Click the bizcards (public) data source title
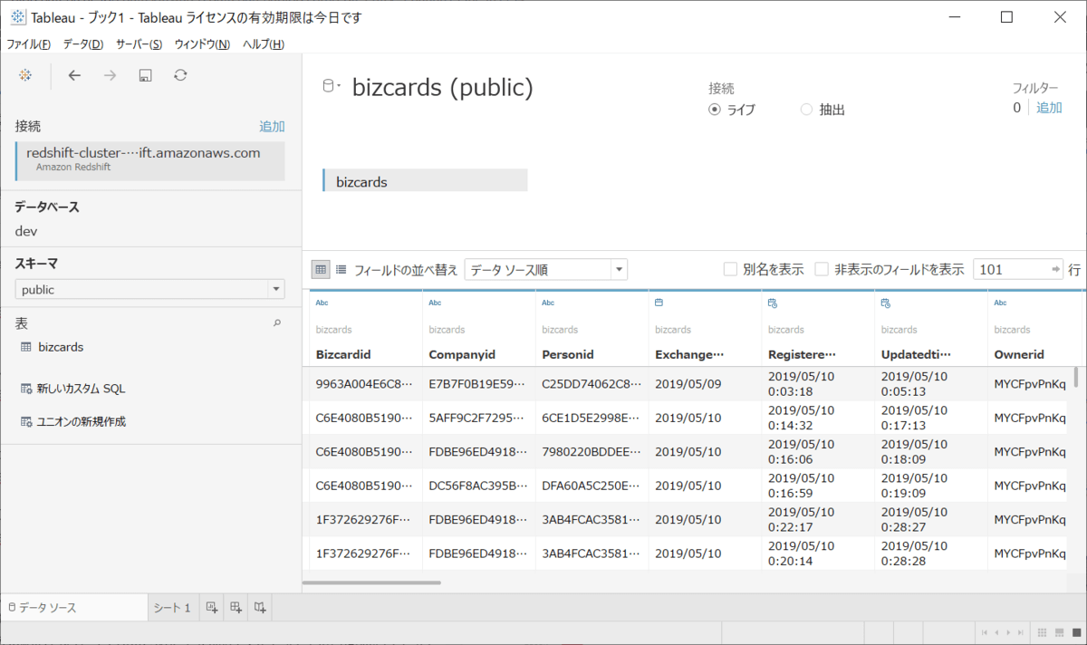Screen dimensions: 1087x645 [x=443, y=88]
